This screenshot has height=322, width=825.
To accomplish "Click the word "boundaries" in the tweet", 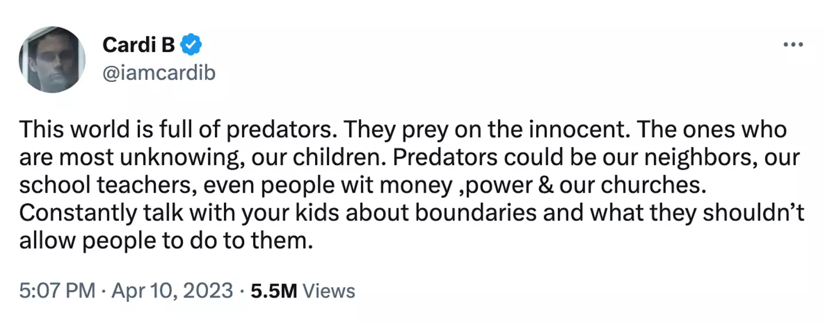I will pos(475,213).
